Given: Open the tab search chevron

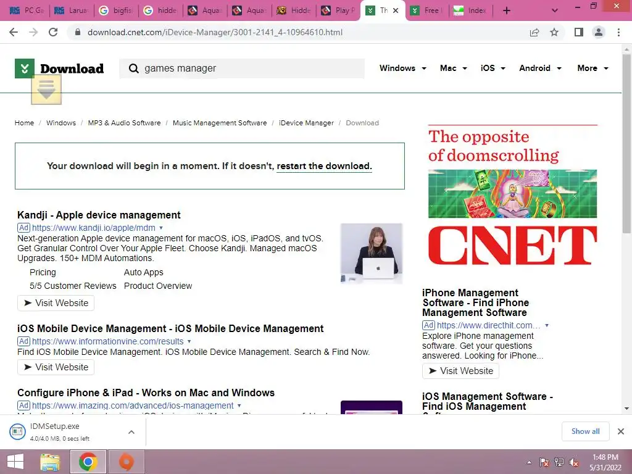Looking at the screenshot, I should pyautogui.click(x=555, y=10).
